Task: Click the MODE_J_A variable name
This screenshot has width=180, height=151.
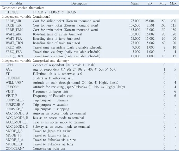Action: point(14,131)
